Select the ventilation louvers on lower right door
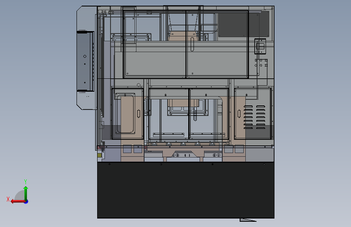The height and width of the screenshot is (227, 351). click(x=254, y=117)
